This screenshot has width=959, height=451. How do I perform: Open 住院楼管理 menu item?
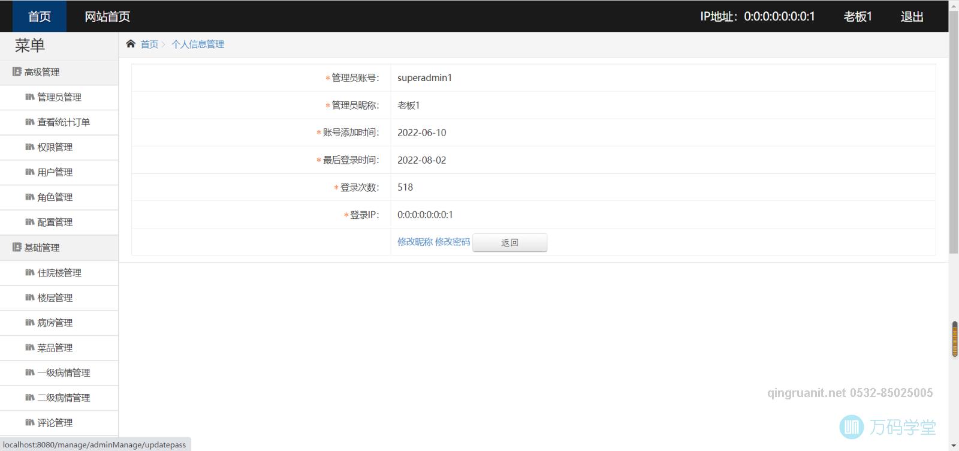point(59,273)
